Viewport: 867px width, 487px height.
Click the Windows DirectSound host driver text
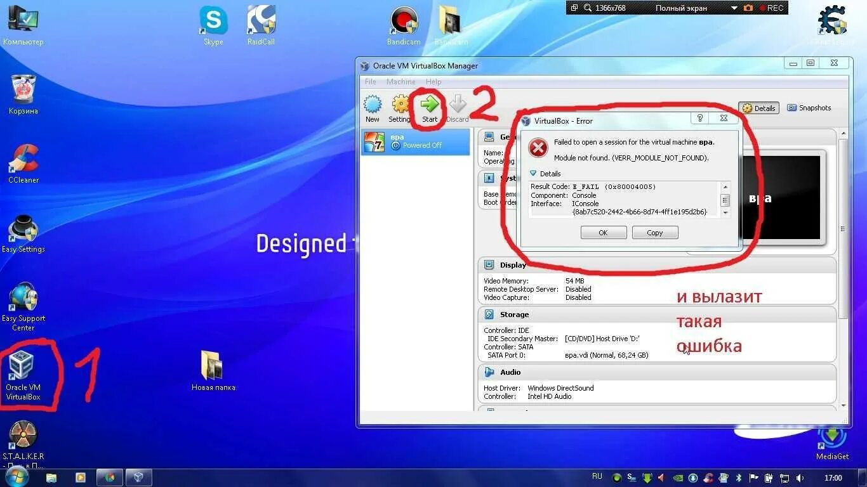[560, 388]
